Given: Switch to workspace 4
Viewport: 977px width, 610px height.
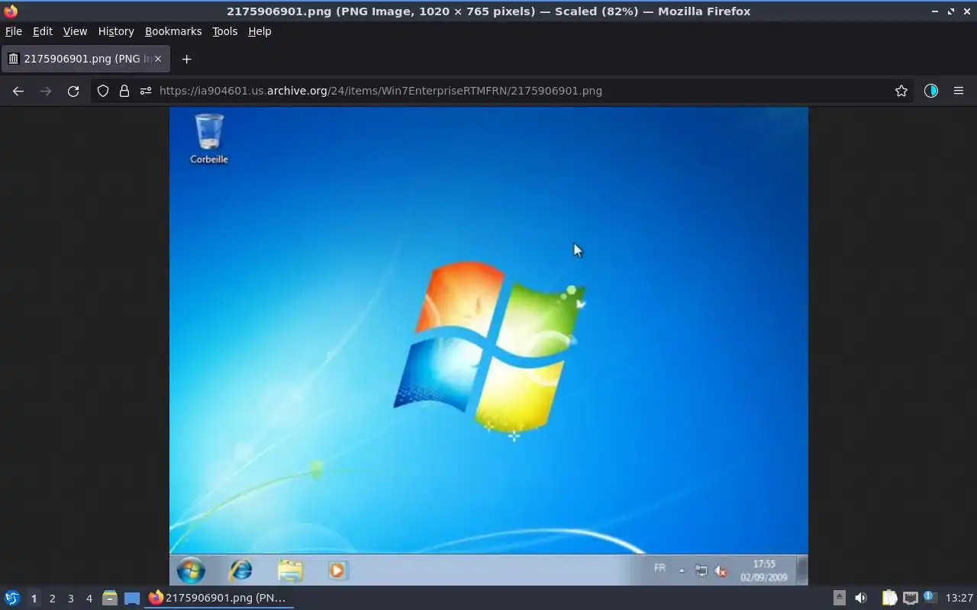Looking at the screenshot, I should 89,599.
